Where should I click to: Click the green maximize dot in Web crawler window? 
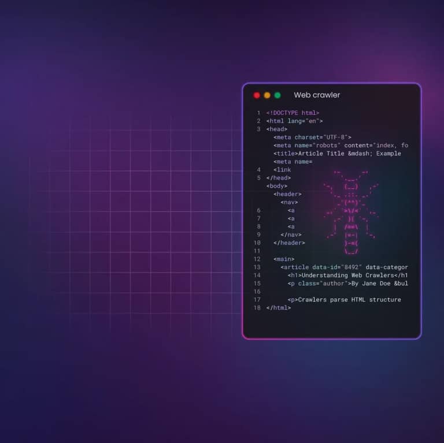pyautogui.click(x=277, y=95)
